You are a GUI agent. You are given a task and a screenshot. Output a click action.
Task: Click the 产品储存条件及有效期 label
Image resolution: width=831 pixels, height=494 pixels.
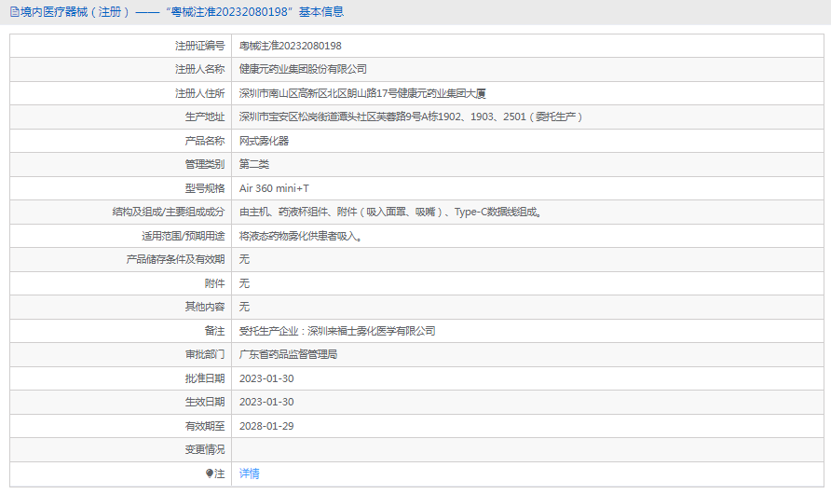[x=175, y=259]
